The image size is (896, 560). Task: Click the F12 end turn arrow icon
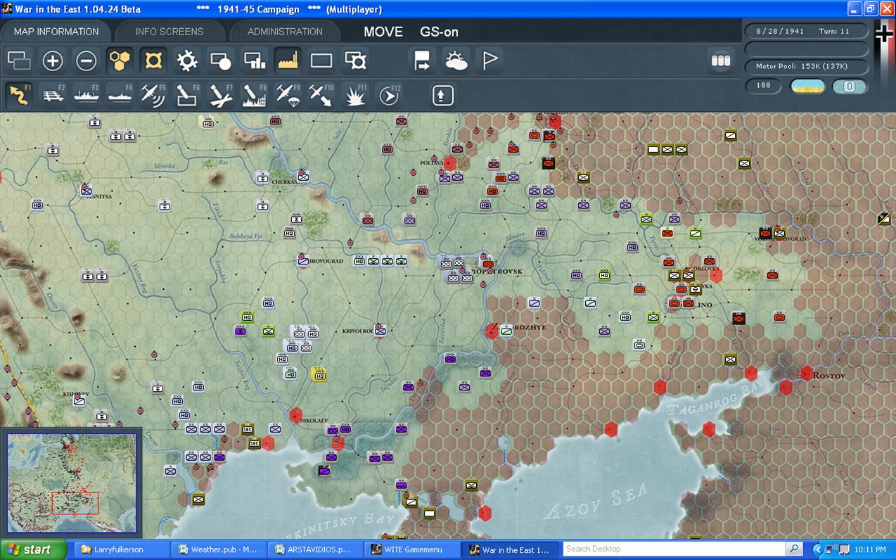click(388, 95)
